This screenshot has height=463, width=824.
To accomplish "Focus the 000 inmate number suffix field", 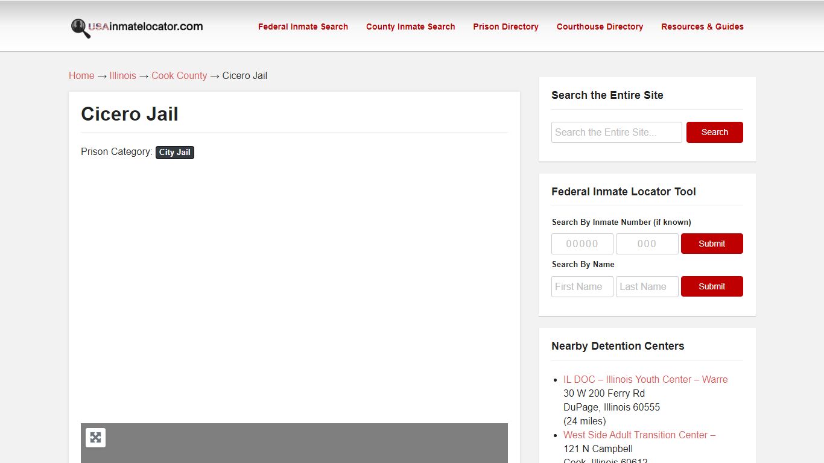I will tap(647, 244).
